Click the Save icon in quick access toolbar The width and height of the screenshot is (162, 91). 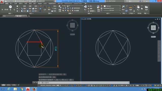pos(11,1)
